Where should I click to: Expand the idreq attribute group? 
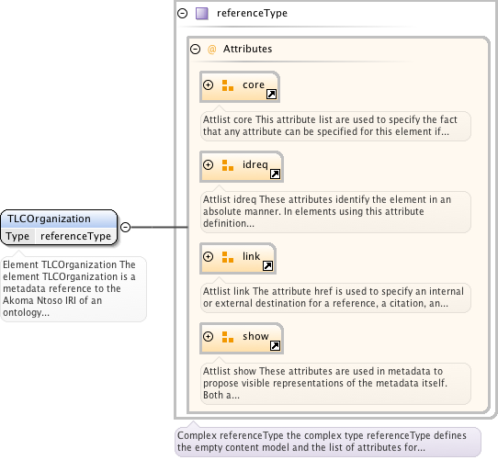pyautogui.click(x=208, y=164)
